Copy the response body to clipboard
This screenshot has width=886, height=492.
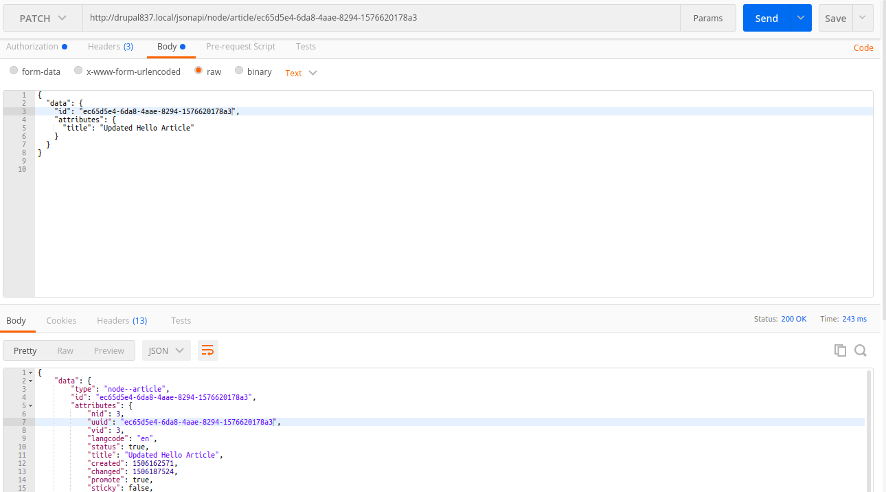(x=840, y=350)
